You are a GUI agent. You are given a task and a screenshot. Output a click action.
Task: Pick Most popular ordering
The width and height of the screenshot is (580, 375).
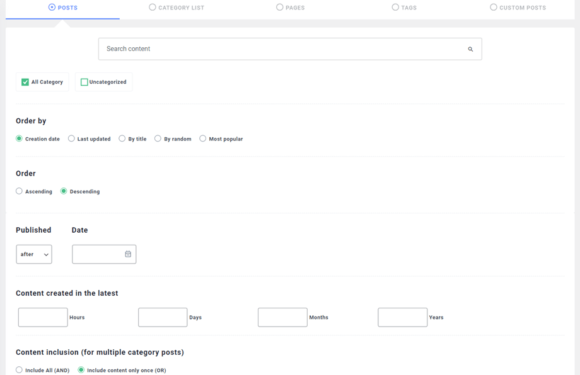(x=203, y=138)
